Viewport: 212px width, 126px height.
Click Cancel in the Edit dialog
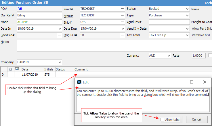197,119
